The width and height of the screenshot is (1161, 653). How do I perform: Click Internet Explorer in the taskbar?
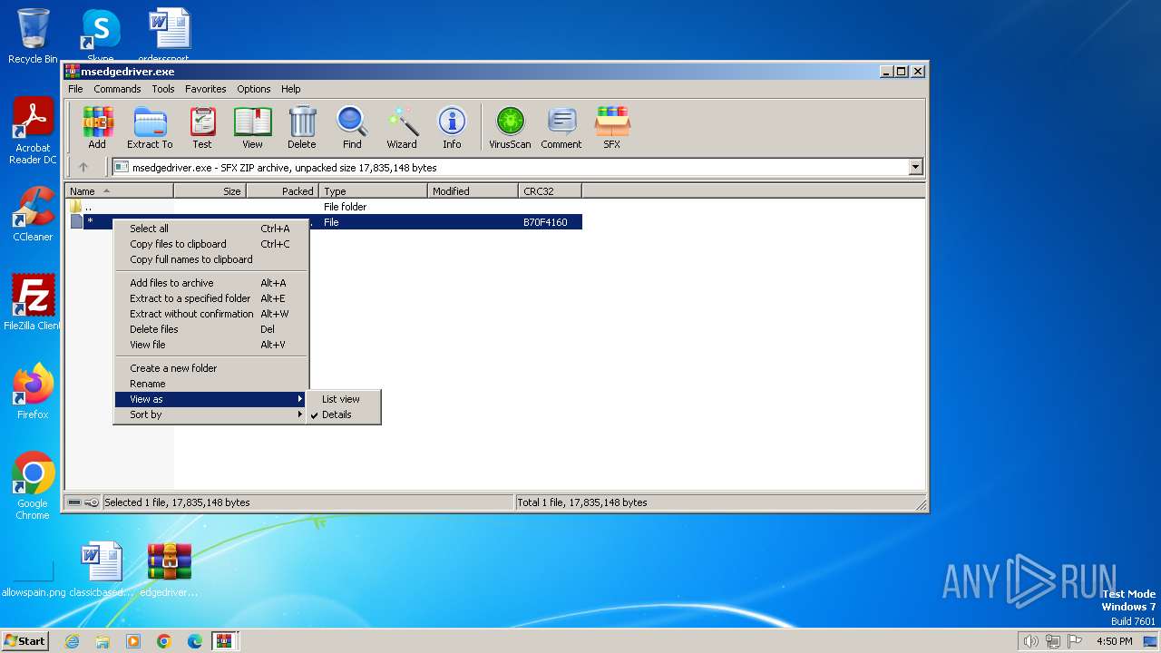tap(72, 641)
